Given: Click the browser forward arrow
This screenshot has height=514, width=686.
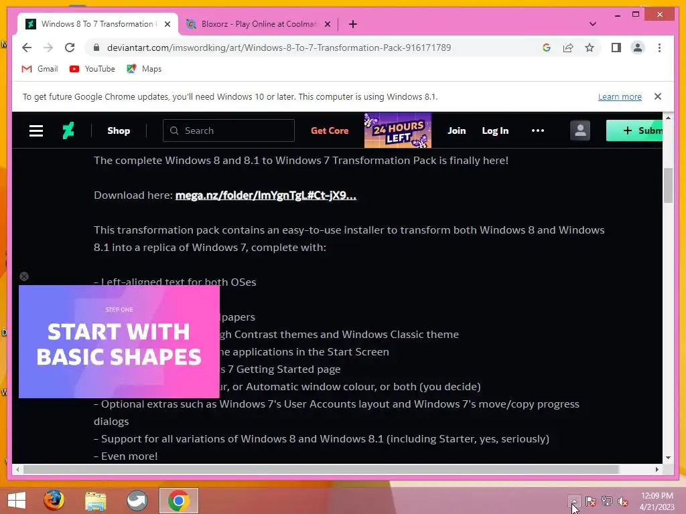Looking at the screenshot, I should coord(48,48).
